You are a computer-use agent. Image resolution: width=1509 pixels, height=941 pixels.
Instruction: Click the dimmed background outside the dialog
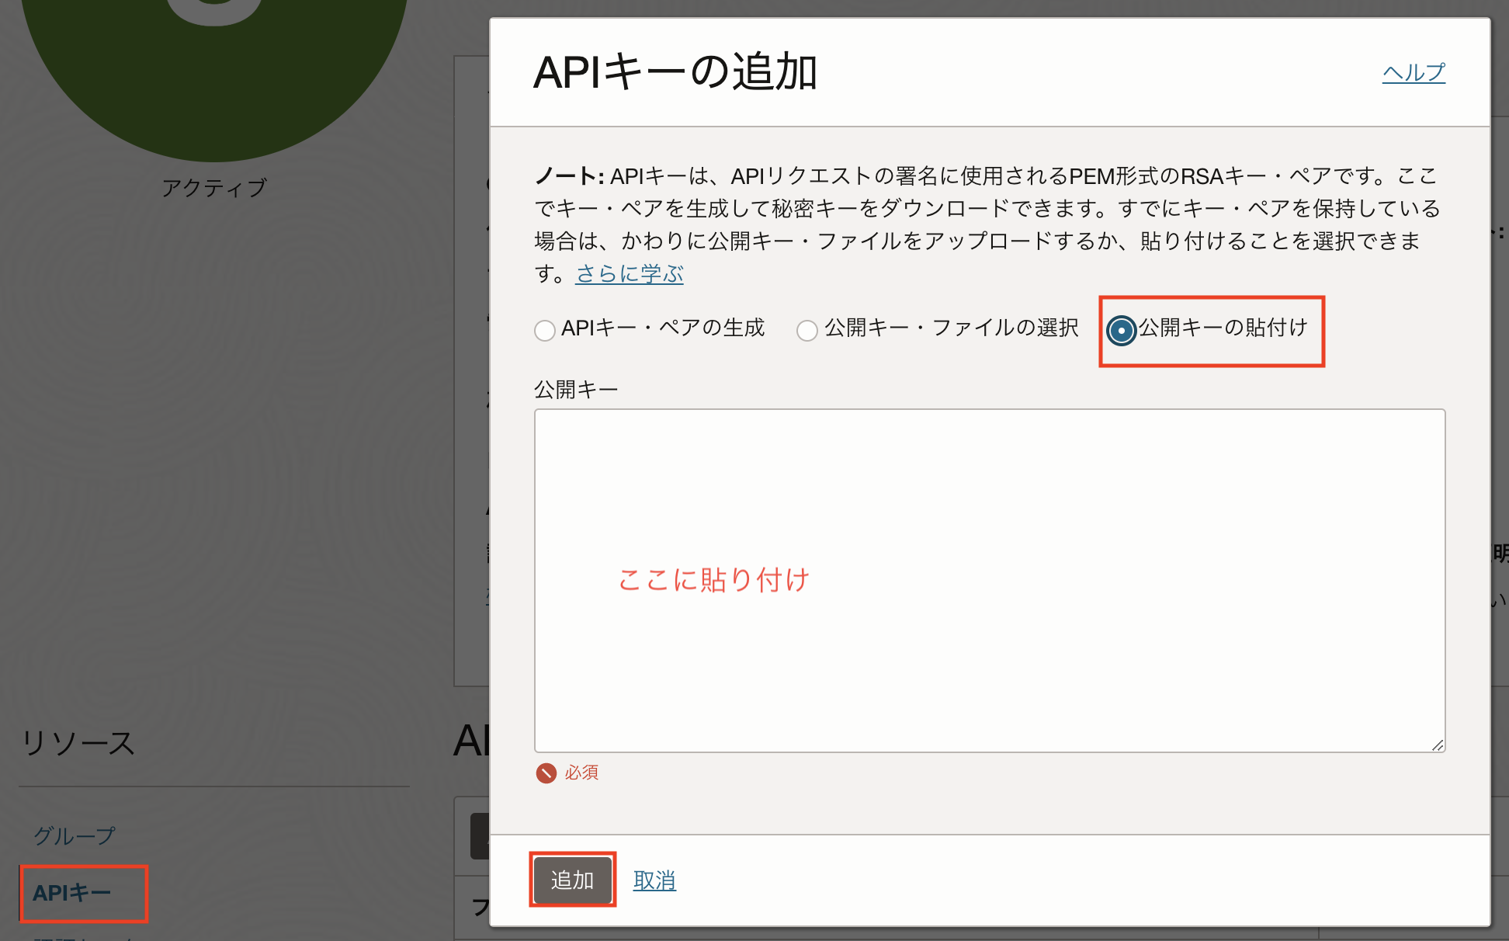click(233, 466)
